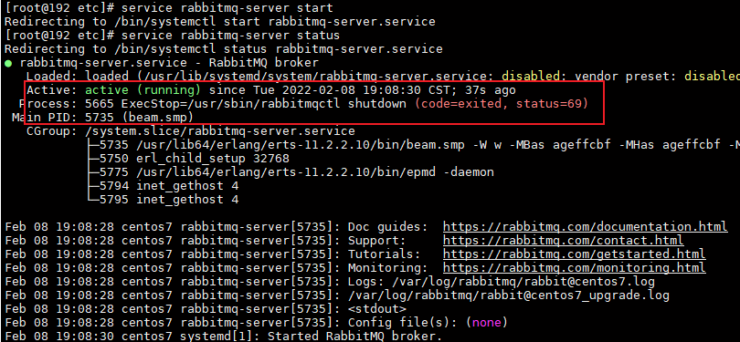This screenshot has width=740, height=342.
Task: Select the '5750 erl_child_setup 32768' row
Action: point(188,159)
